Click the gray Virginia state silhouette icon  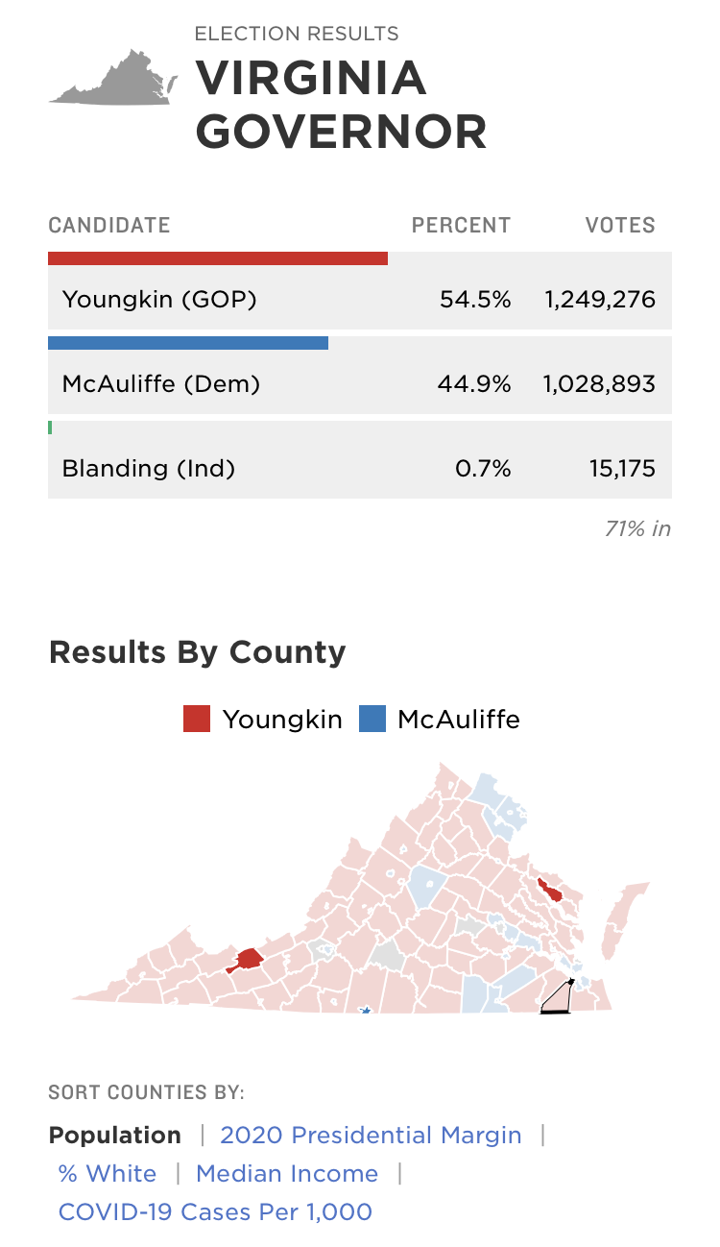[110, 81]
